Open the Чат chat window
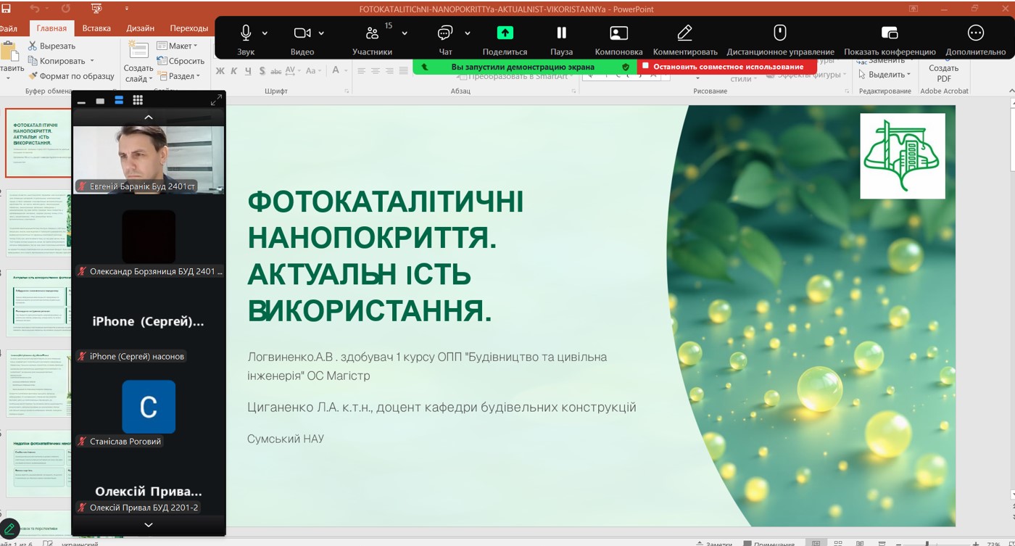 (445, 33)
